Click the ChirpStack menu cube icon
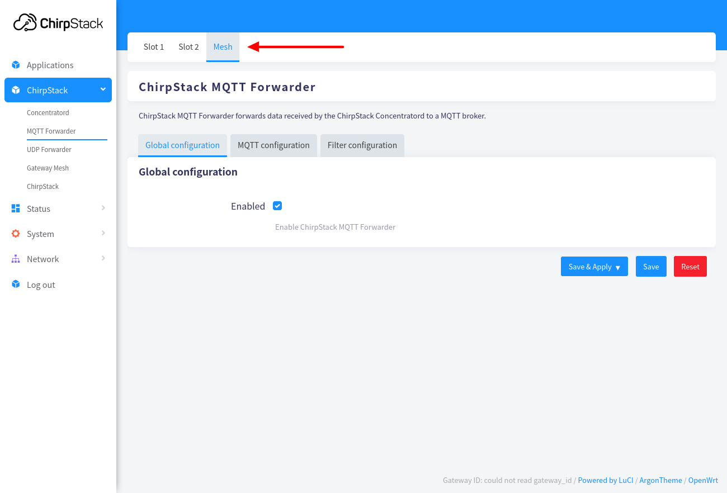 point(16,90)
